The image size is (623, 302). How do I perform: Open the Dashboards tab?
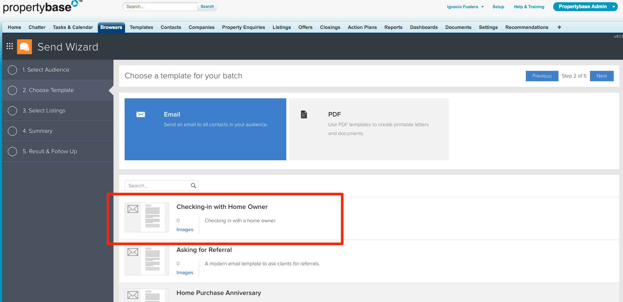coord(424,27)
